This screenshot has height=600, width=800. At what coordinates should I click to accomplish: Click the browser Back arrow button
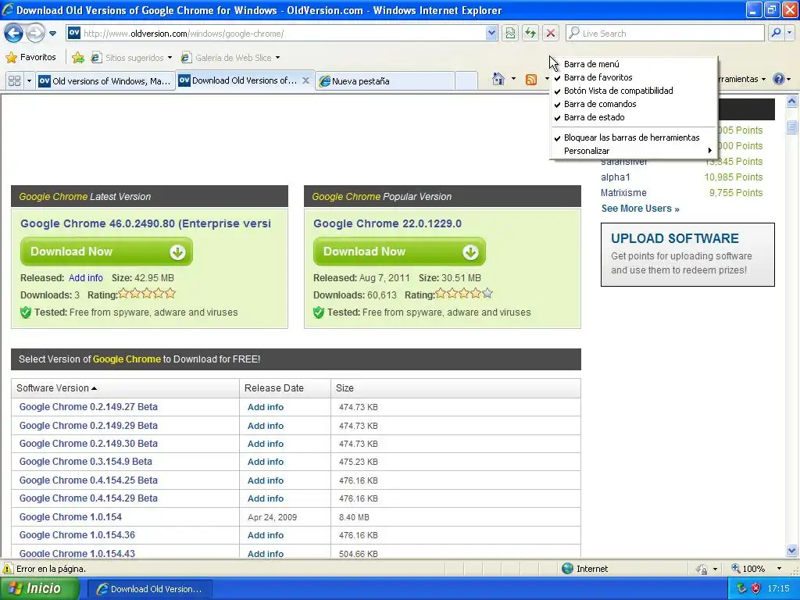[14, 34]
